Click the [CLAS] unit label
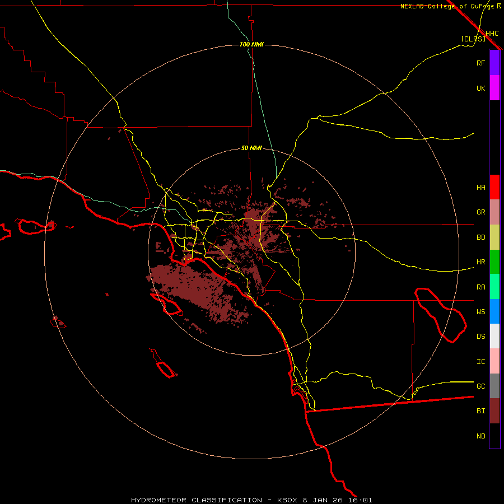504x504 pixels. [x=473, y=39]
